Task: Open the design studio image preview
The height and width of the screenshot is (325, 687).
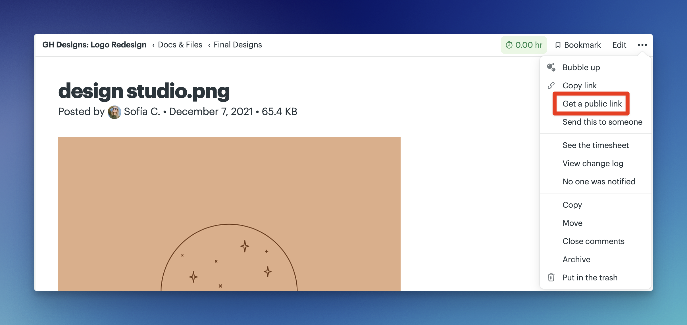Action: pyautogui.click(x=229, y=214)
